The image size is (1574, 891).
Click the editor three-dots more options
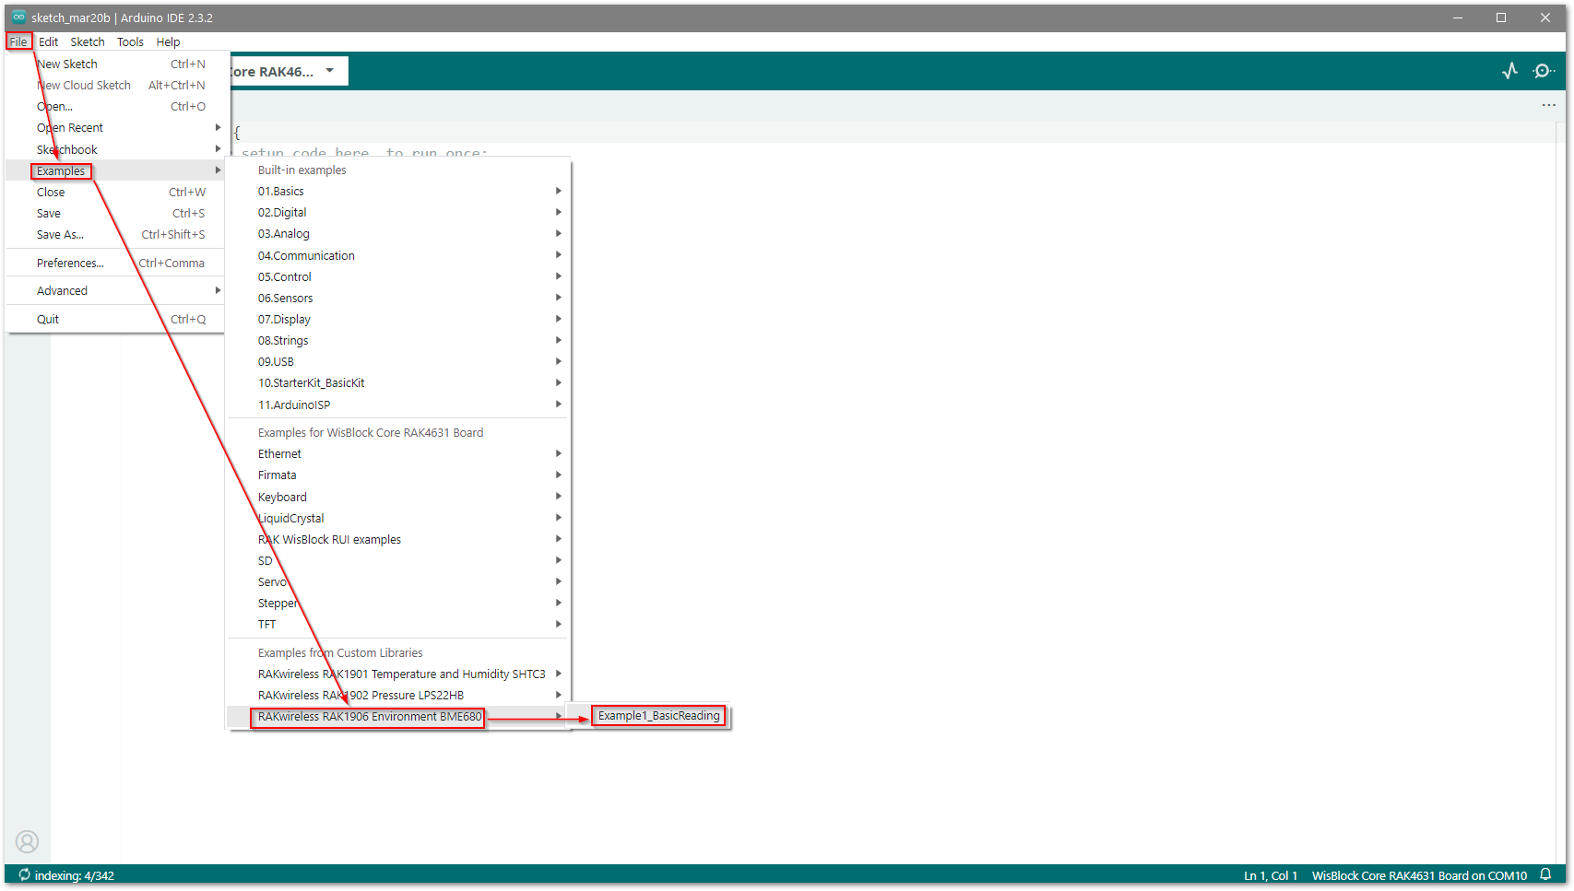pos(1549,105)
